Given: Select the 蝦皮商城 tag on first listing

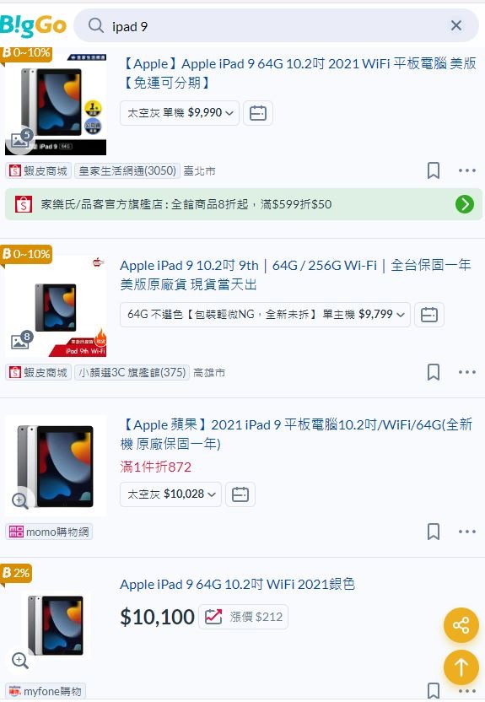Looking at the screenshot, I should tap(39, 170).
